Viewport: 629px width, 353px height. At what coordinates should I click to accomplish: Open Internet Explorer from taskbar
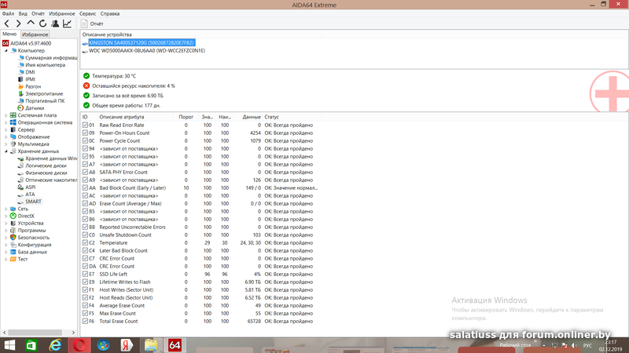(55, 345)
